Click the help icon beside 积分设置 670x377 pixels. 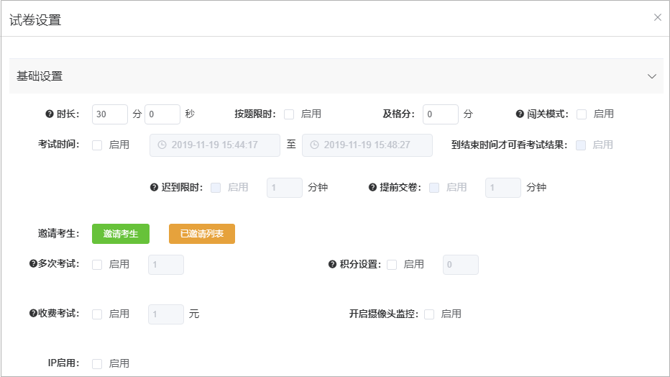tap(332, 265)
